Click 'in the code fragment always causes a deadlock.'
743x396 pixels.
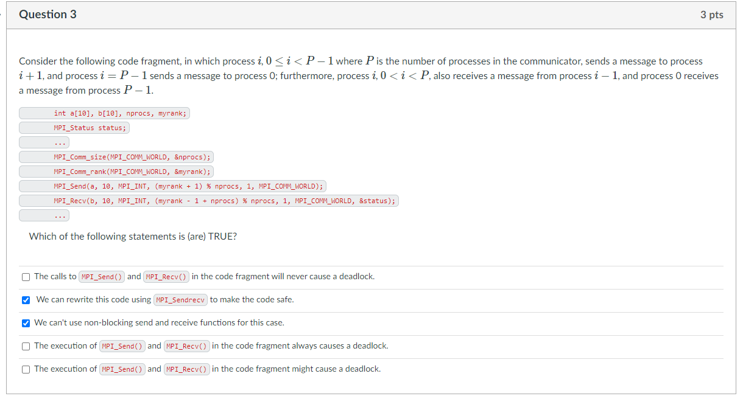point(300,346)
